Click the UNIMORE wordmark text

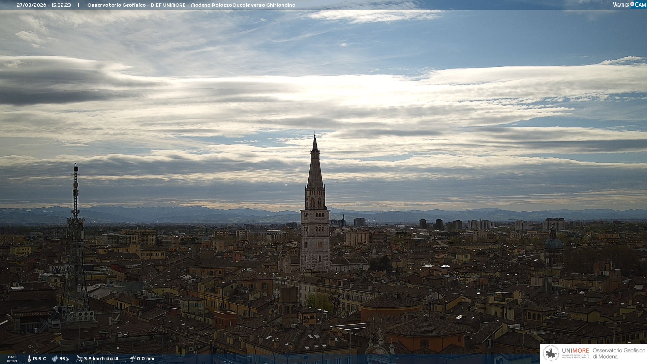click(x=575, y=351)
